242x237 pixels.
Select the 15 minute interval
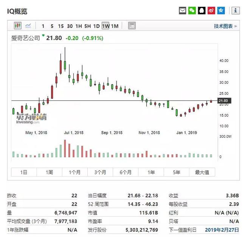click(x=61, y=26)
